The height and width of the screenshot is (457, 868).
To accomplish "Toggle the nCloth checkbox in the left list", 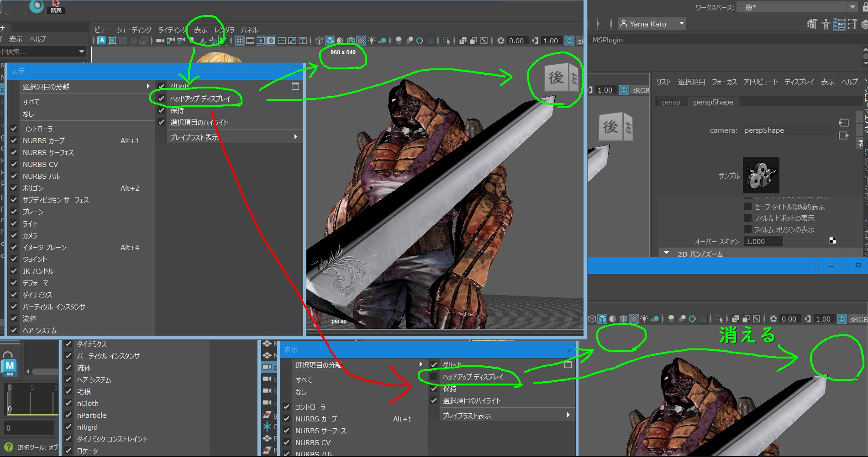I will coord(68,403).
